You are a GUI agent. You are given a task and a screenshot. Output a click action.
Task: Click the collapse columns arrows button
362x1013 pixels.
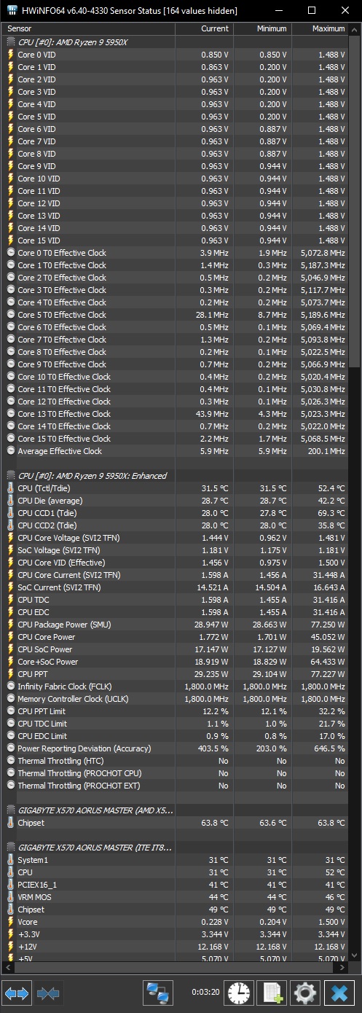[48, 993]
